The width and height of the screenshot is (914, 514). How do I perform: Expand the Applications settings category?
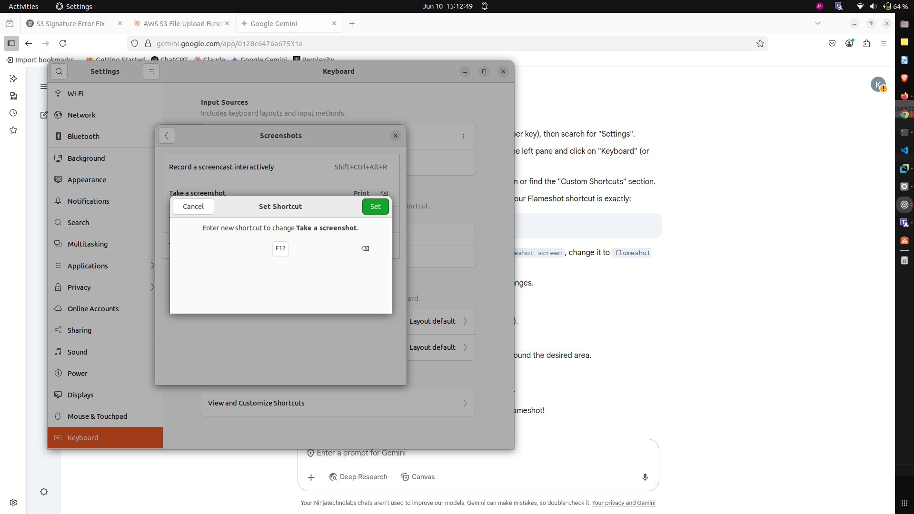coord(105,266)
